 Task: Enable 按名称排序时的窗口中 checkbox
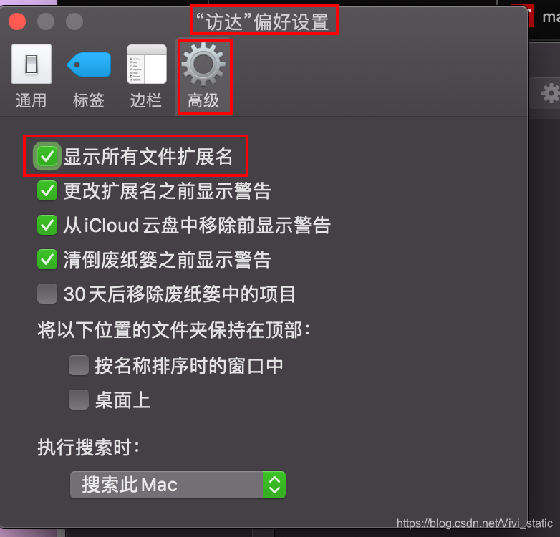coord(79,365)
